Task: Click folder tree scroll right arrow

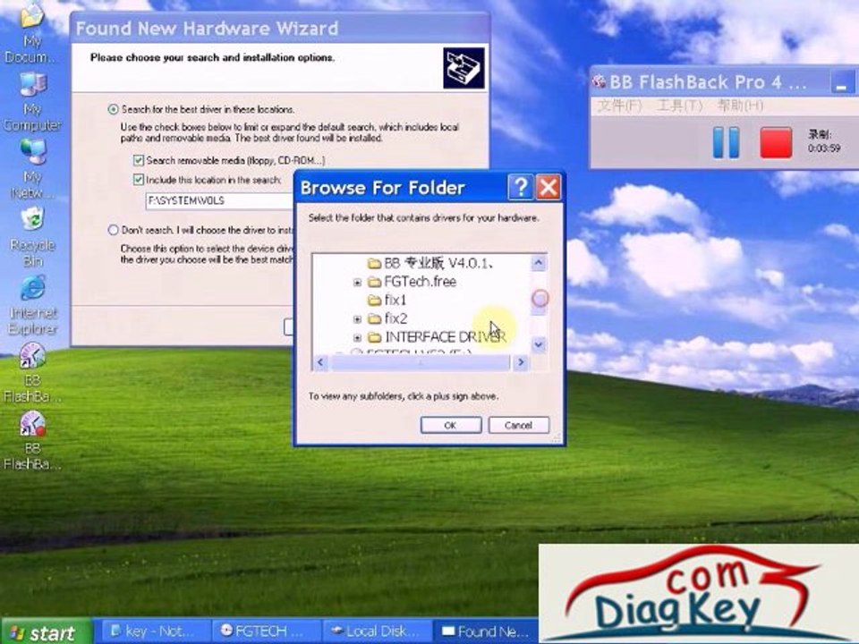Action: [521, 362]
